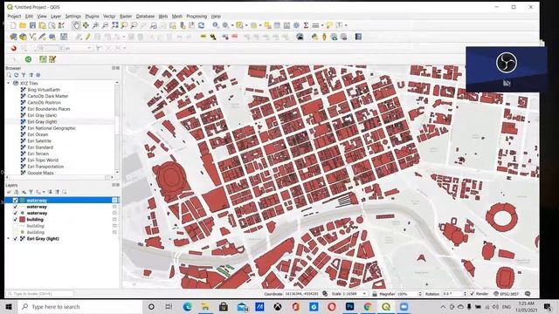Toggle visibility of the point waterway layer

pos(15,213)
